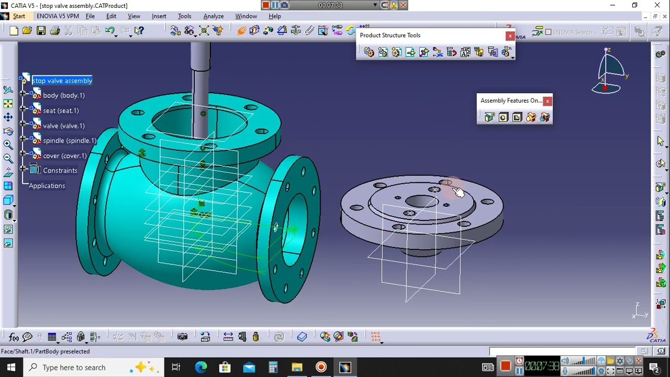Click Existing Component icon in Product Structure Tools

pos(410,52)
